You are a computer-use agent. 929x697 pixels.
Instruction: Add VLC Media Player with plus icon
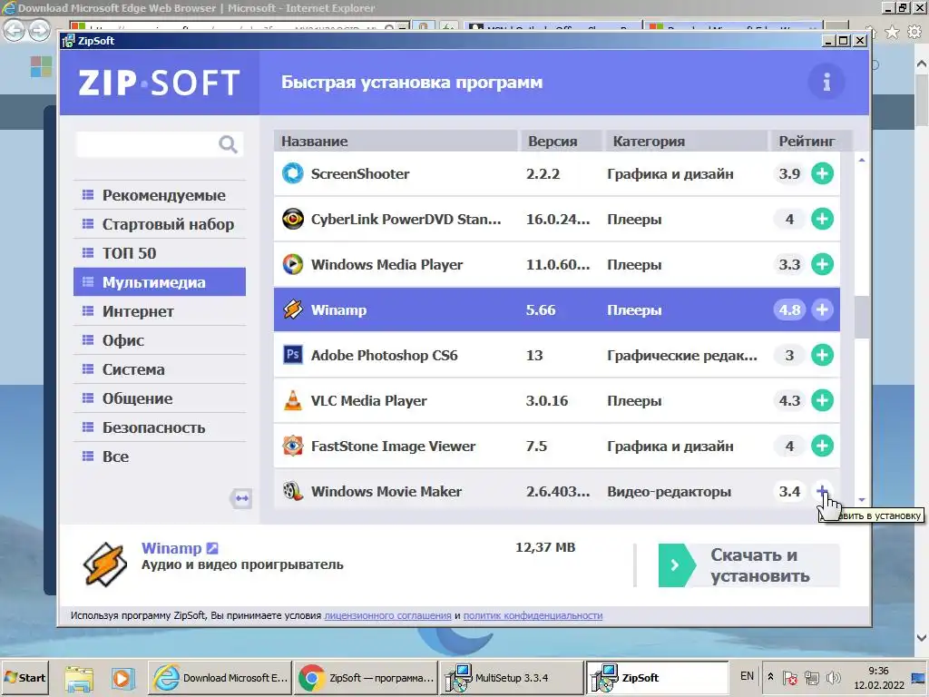click(822, 400)
